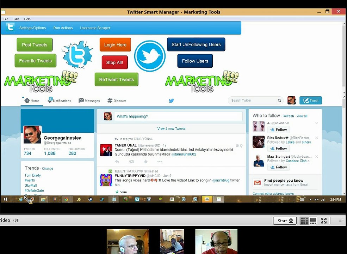347x254 pixels.
Task: Follow the Rics Redux suggestion
Action: tap(278, 149)
